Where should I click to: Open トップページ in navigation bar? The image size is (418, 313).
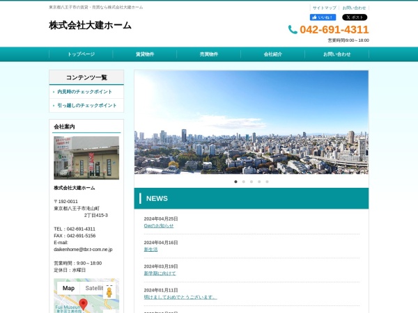81,54
